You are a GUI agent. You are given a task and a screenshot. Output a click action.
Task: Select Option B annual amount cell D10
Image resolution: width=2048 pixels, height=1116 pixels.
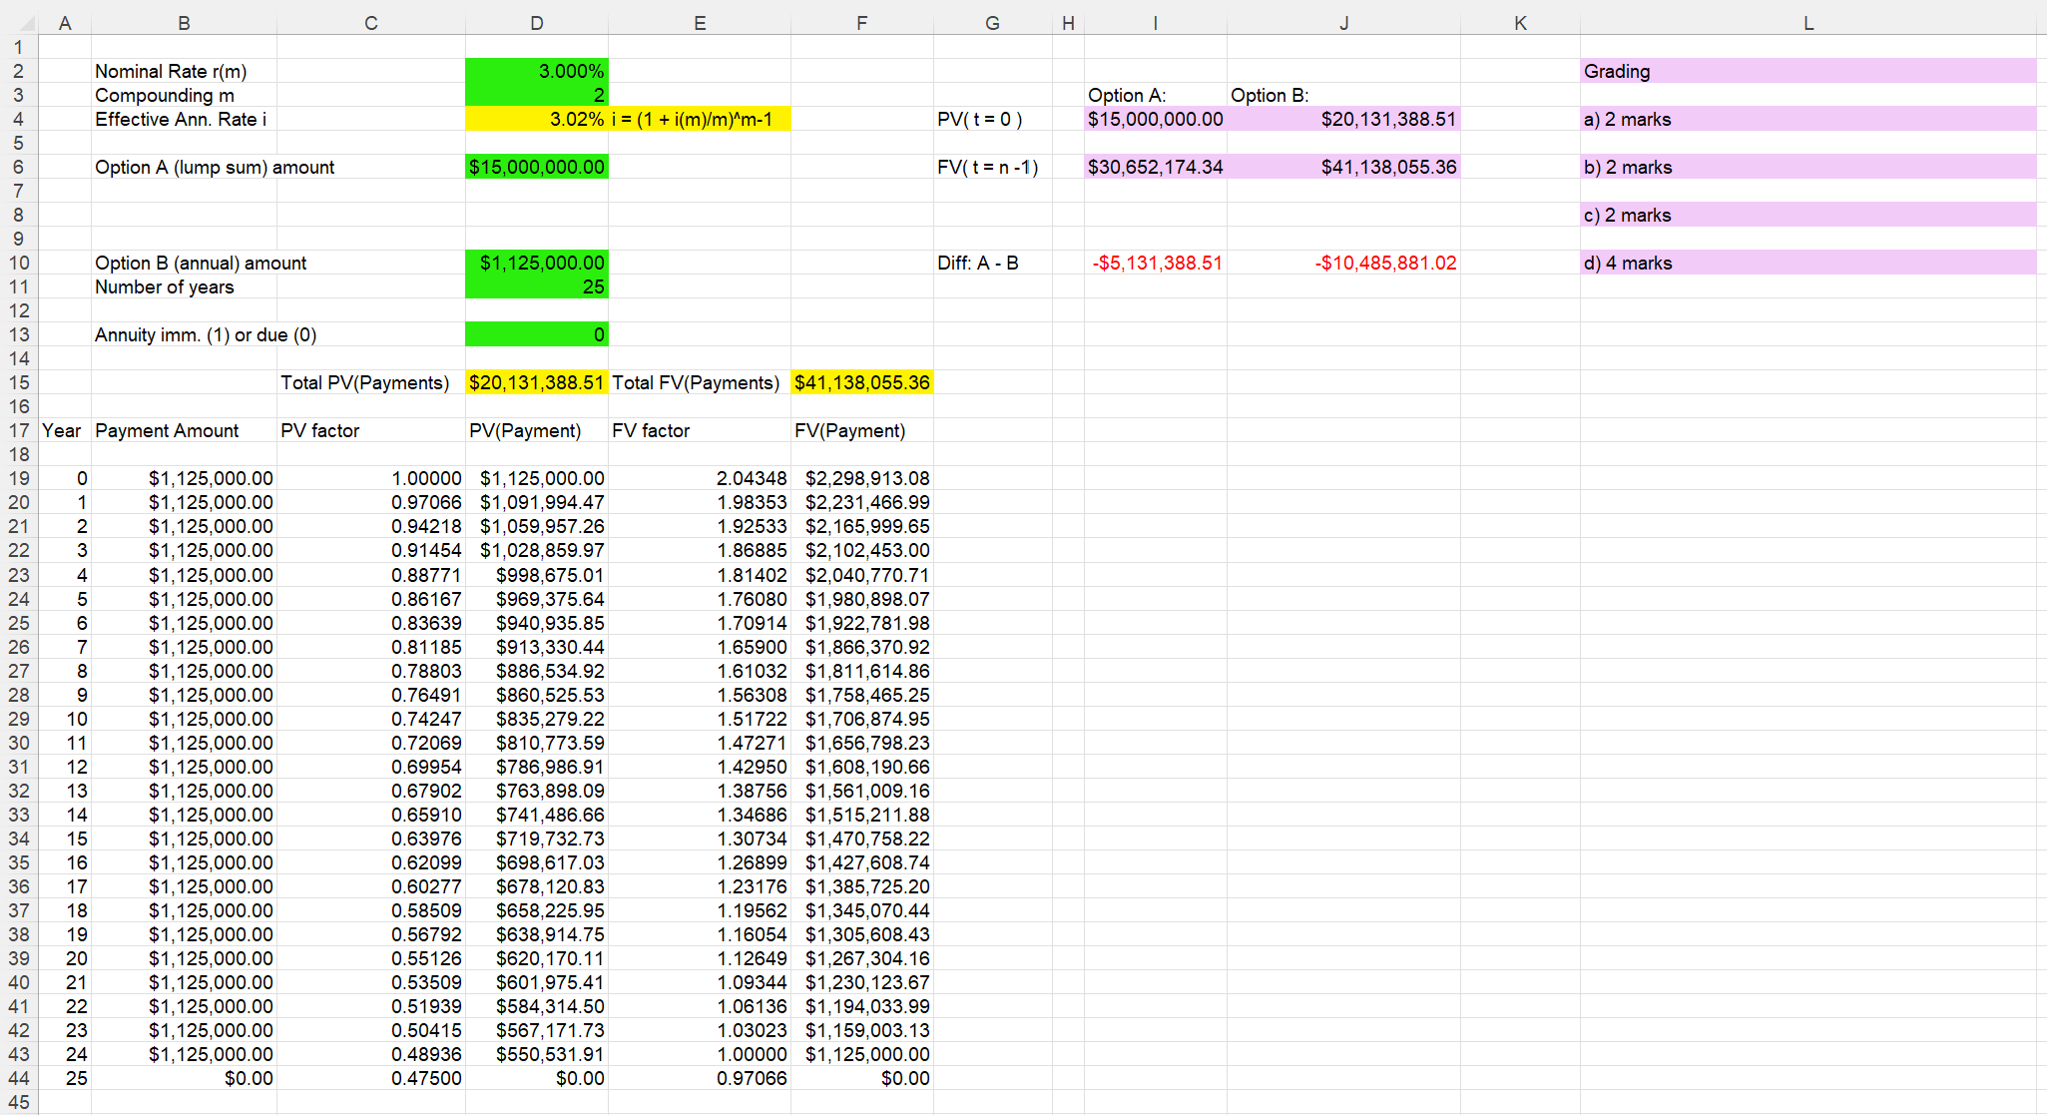(x=537, y=263)
